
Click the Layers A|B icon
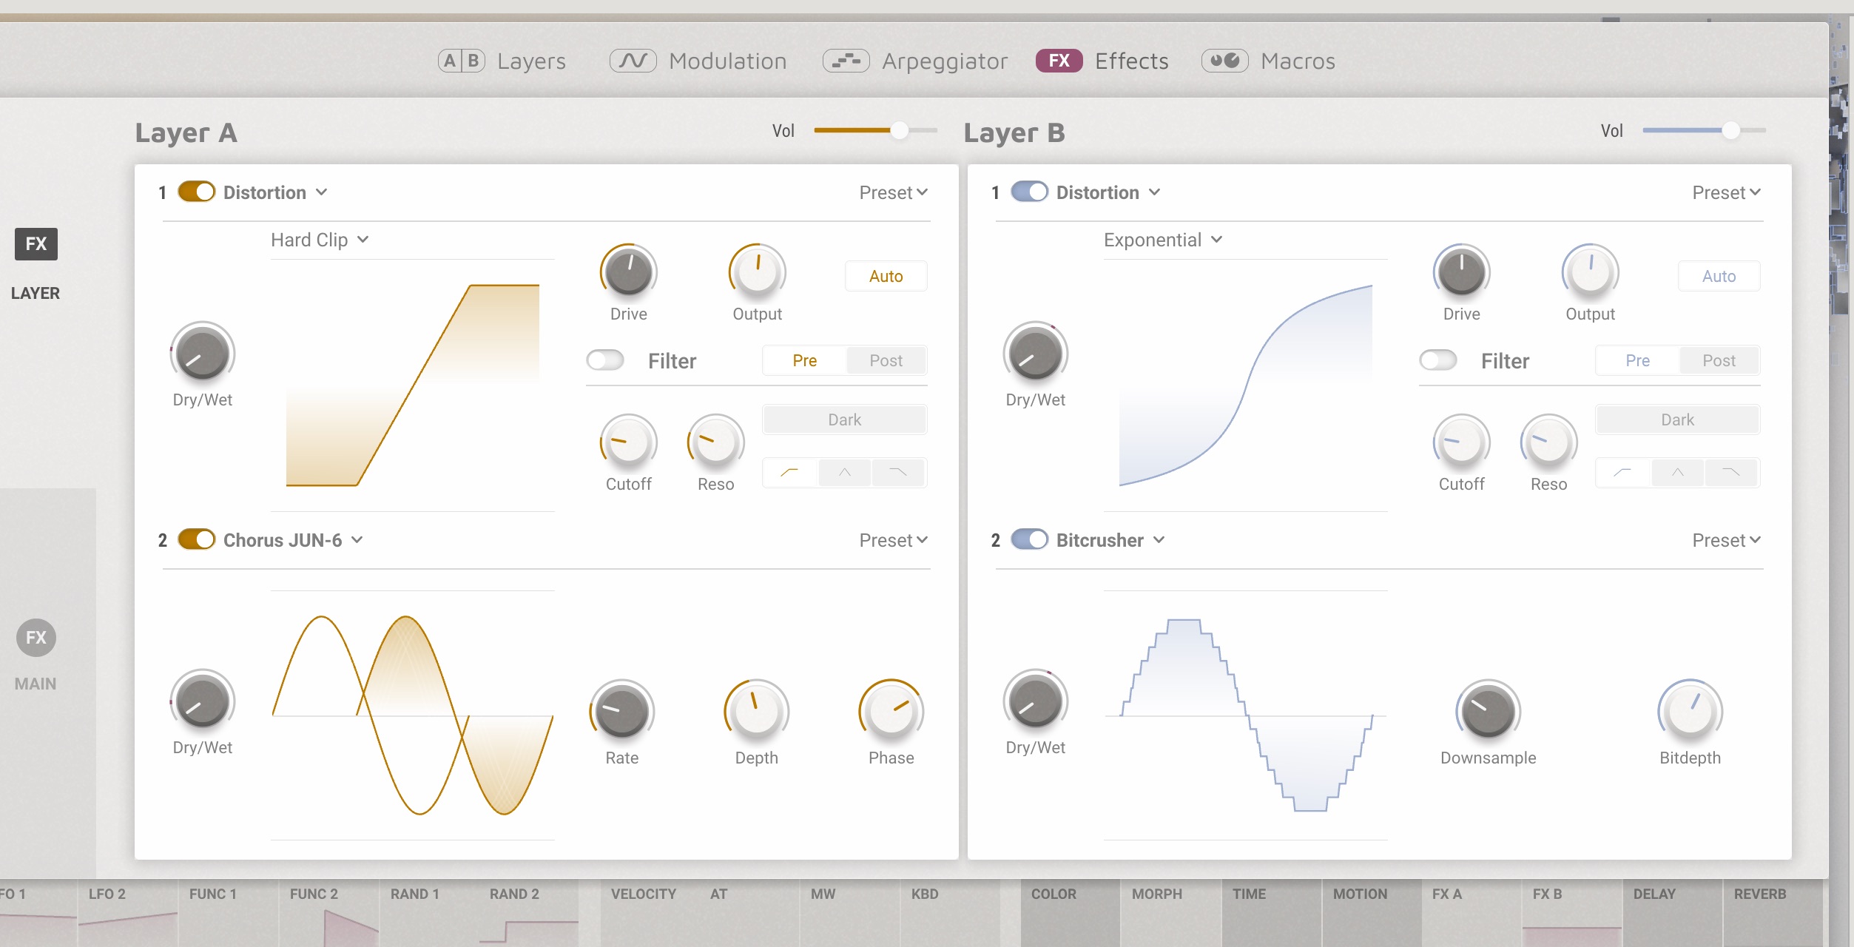(461, 61)
